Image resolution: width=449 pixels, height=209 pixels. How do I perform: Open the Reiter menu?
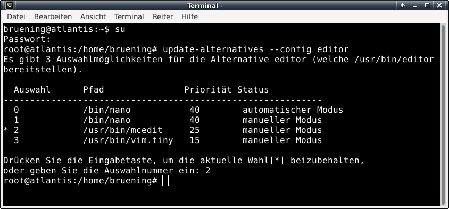point(163,16)
